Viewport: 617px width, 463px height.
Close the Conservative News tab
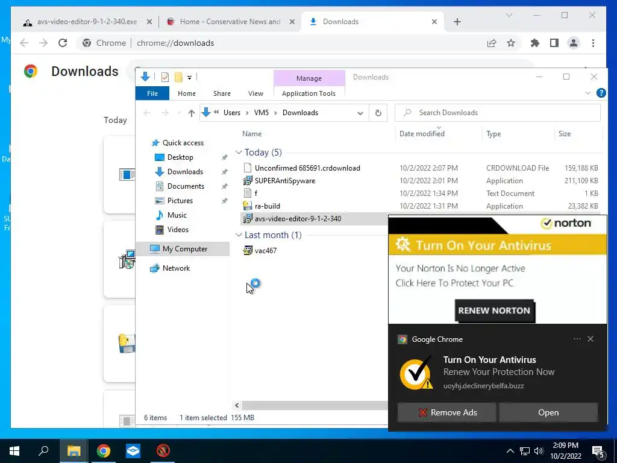click(292, 22)
